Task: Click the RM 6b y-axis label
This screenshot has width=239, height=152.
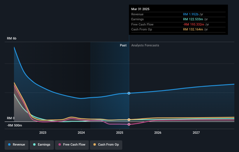Action: pyautogui.click(x=12, y=38)
